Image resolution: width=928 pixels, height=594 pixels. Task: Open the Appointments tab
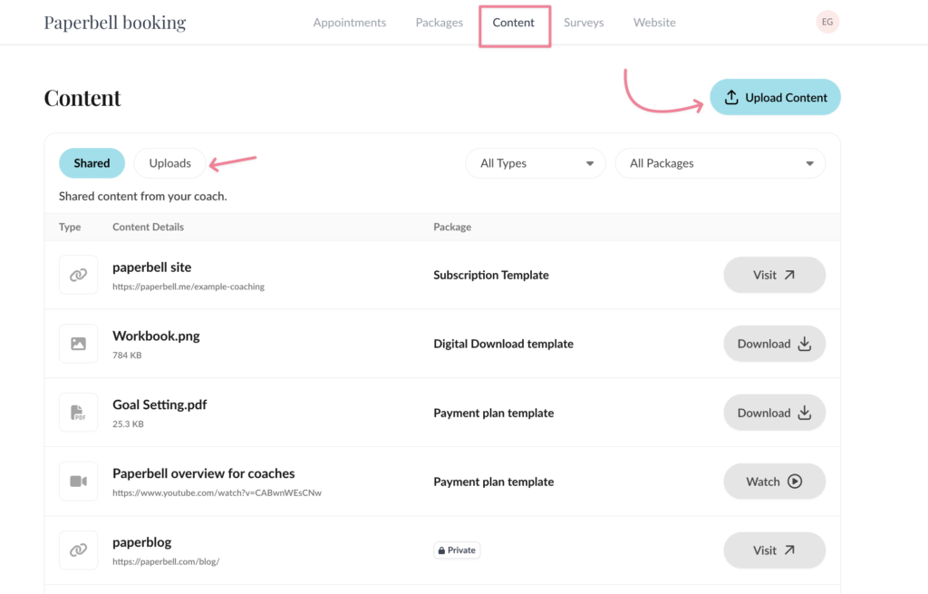(x=349, y=23)
